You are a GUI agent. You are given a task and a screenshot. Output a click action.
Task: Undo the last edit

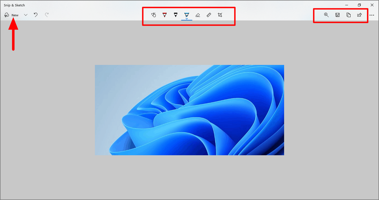click(x=36, y=15)
